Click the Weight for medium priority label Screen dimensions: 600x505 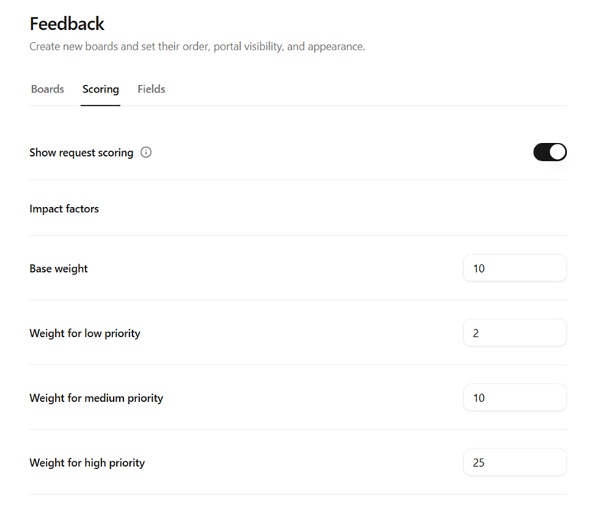[x=96, y=398]
